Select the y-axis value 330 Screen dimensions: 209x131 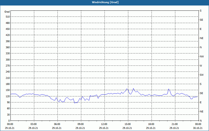[8, 53]
